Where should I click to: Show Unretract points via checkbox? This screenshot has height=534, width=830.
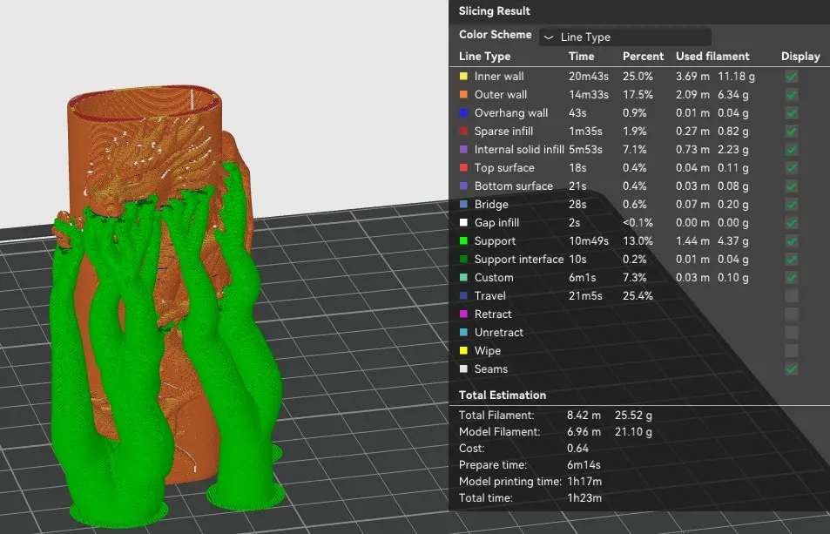(792, 333)
